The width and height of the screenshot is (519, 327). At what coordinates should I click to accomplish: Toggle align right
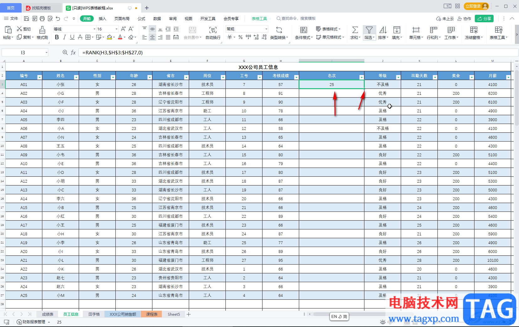point(160,37)
